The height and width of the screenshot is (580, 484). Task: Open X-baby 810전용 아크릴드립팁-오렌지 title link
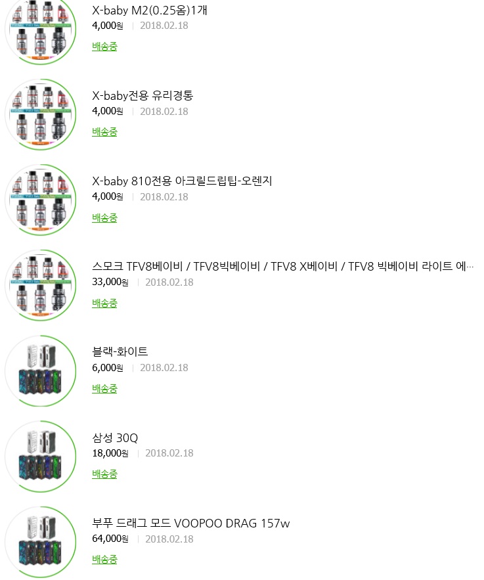pos(182,181)
